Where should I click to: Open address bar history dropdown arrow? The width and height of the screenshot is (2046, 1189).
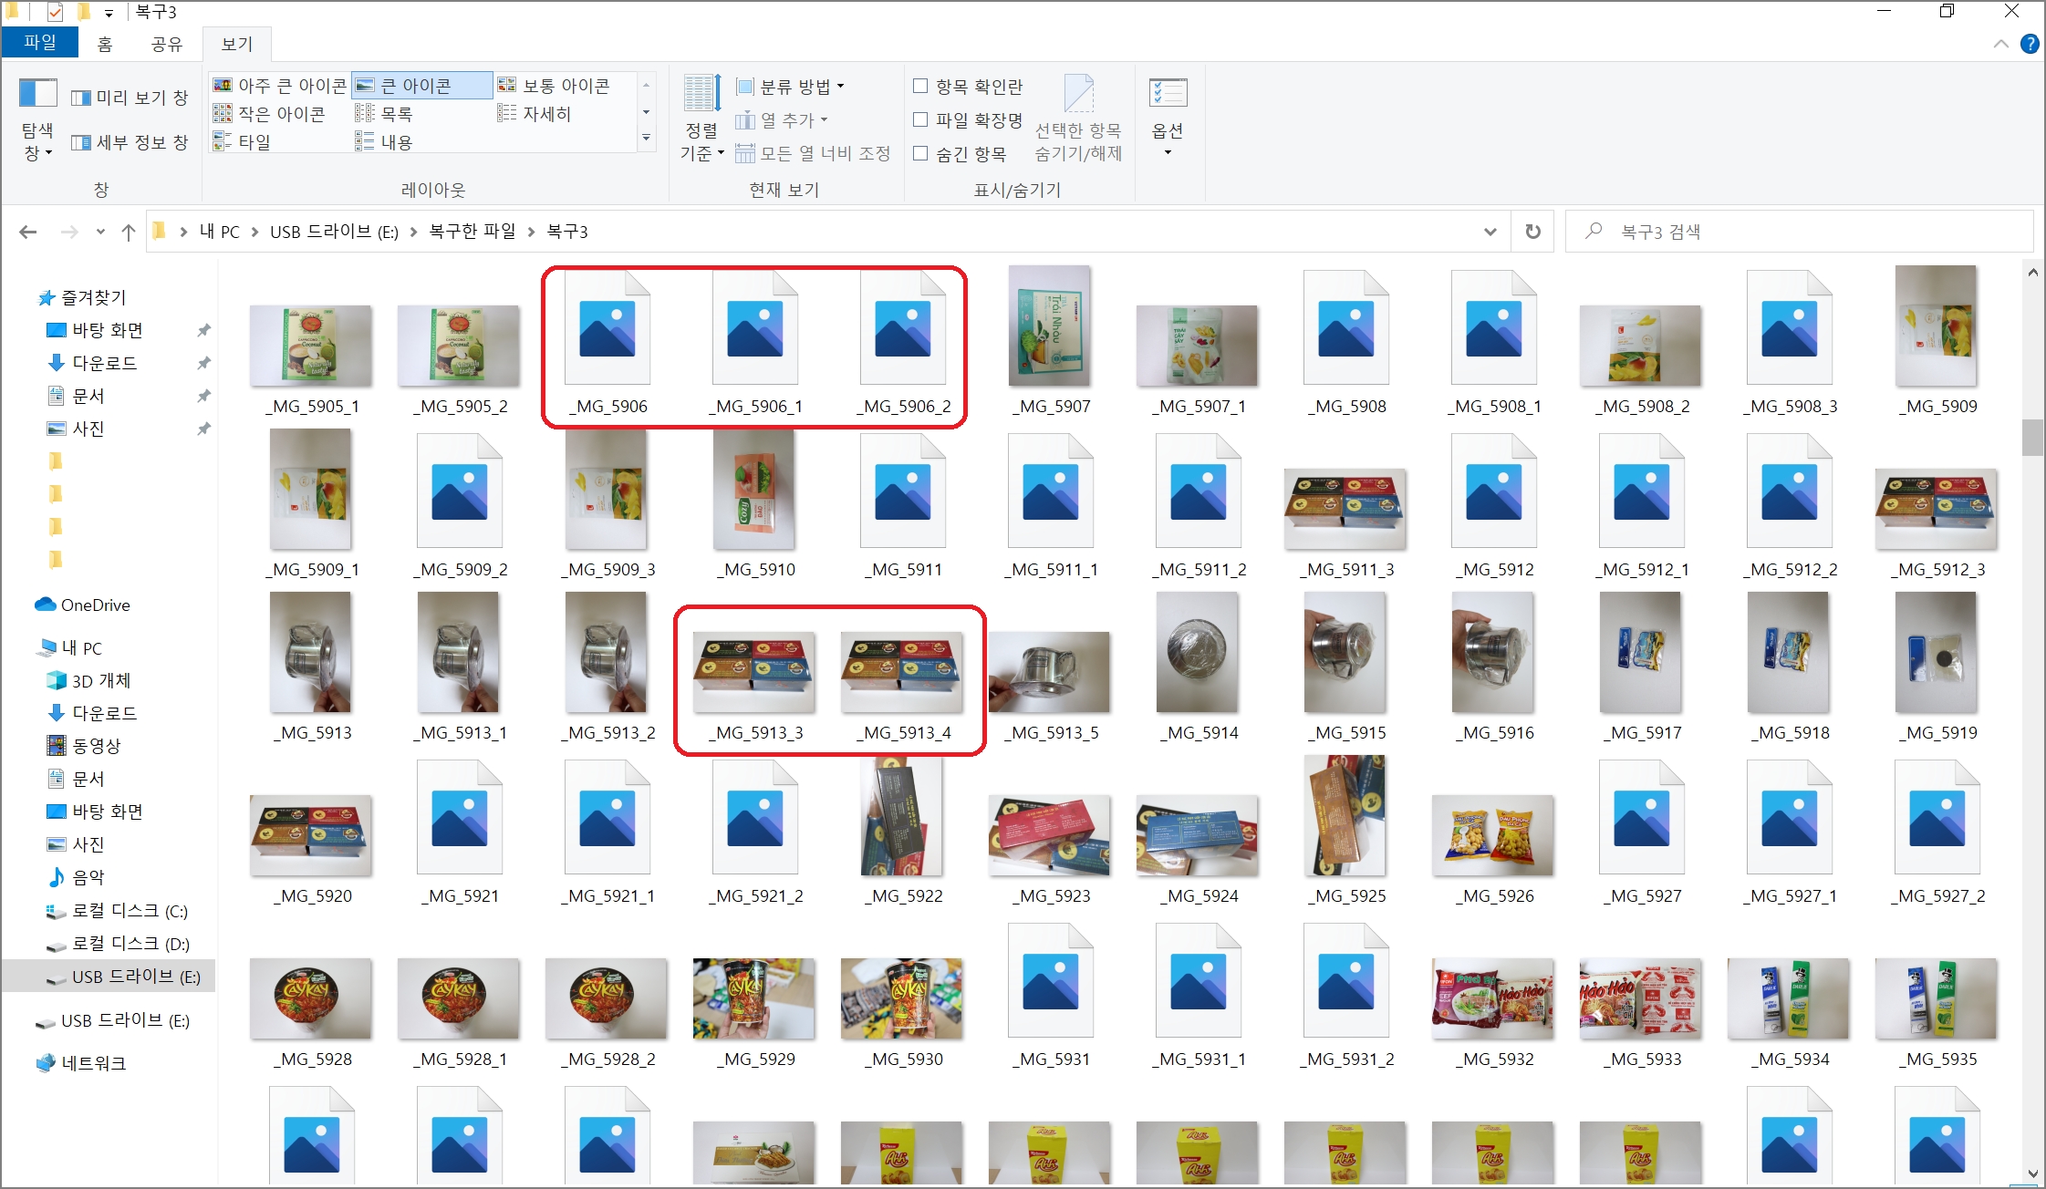click(1490, 232)
